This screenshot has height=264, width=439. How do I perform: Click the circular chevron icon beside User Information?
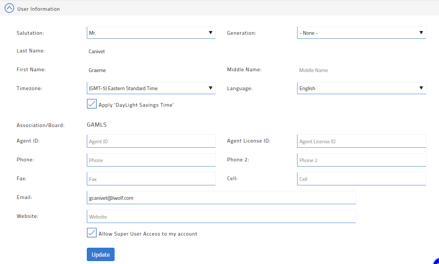pyautogui.click(x=9, y=8)
